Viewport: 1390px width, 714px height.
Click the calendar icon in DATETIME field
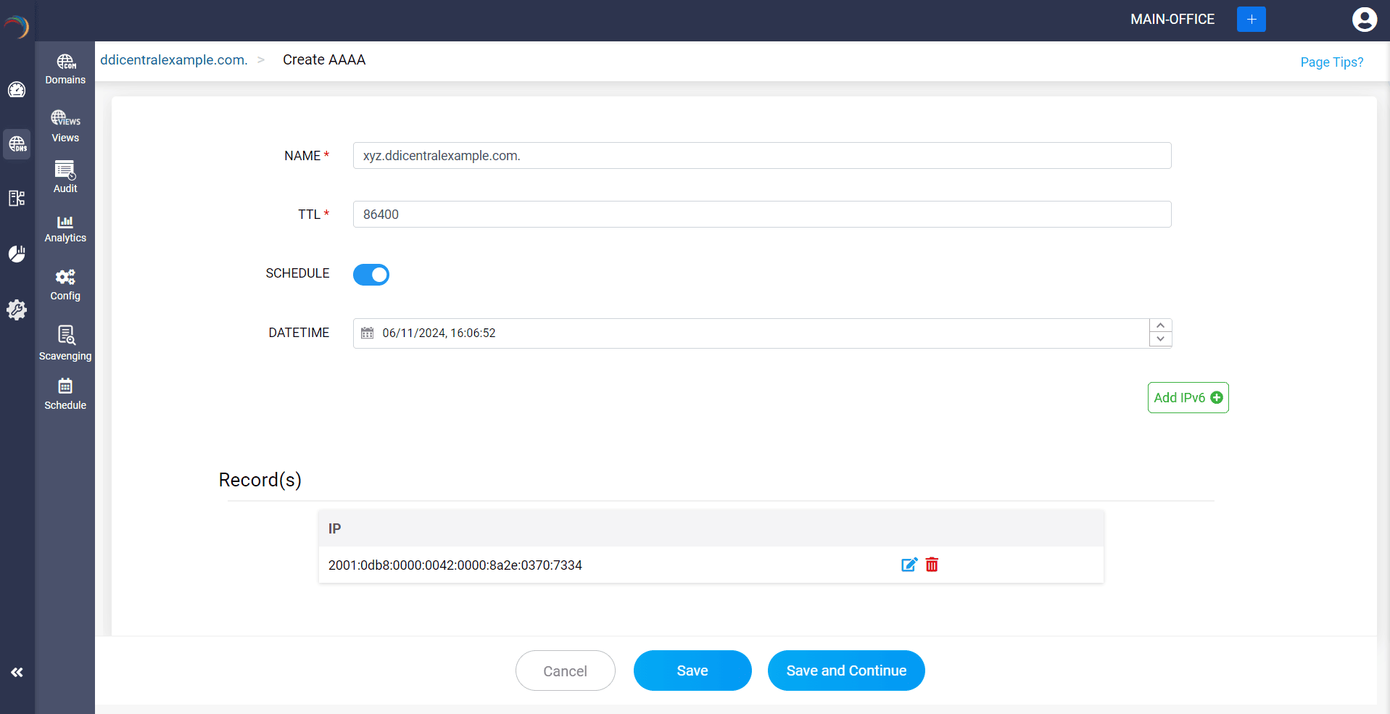[368, 333]
